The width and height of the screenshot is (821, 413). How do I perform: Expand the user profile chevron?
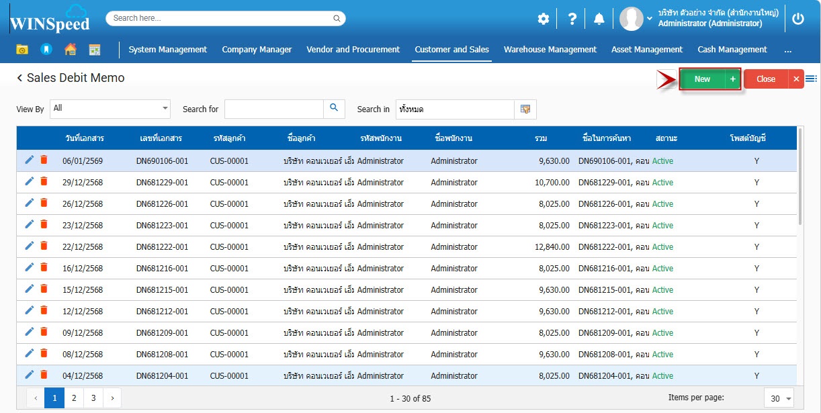650,19
